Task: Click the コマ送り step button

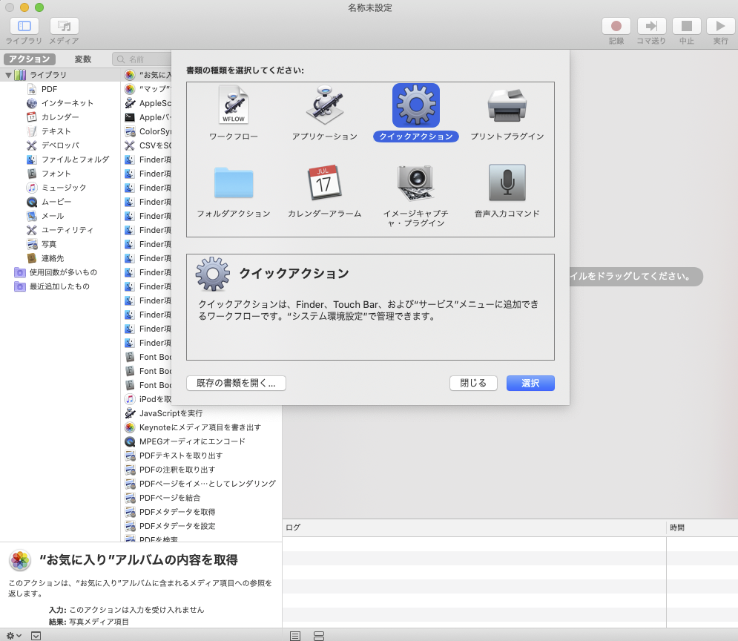Action: pos(651,26)
